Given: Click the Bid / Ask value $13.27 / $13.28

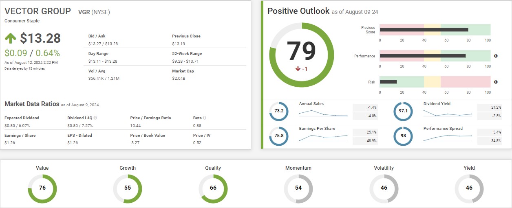Looking at the screenshot, I should point(103,44).
